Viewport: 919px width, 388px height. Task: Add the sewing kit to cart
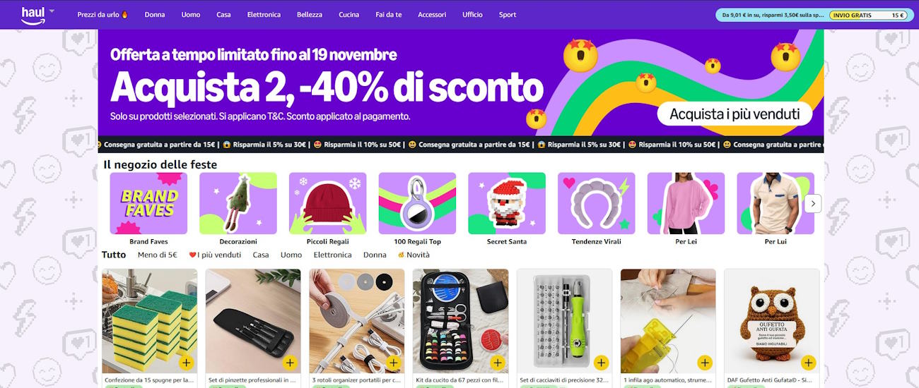pyautogui.click(x=497, y=363)
